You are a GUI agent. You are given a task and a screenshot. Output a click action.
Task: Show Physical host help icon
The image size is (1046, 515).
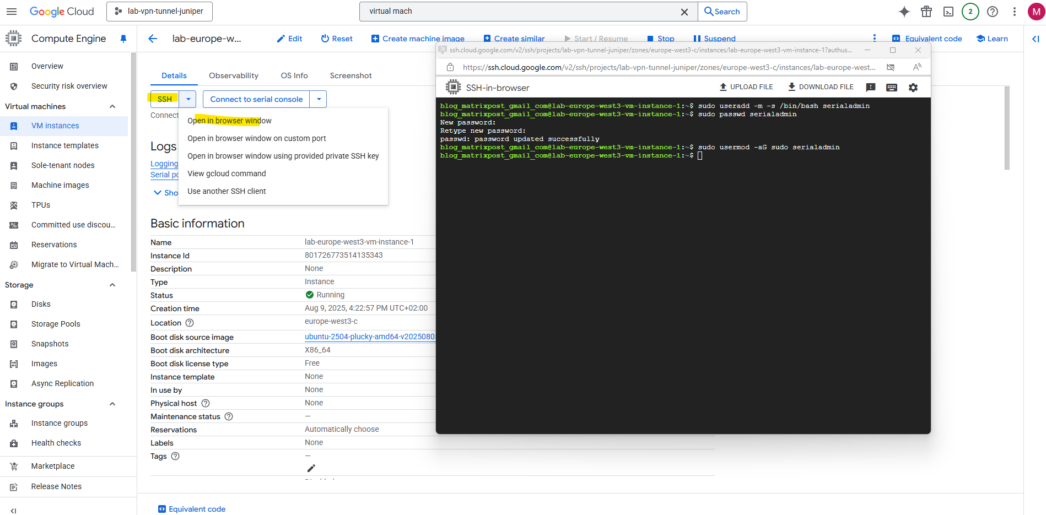coord(206,403)
